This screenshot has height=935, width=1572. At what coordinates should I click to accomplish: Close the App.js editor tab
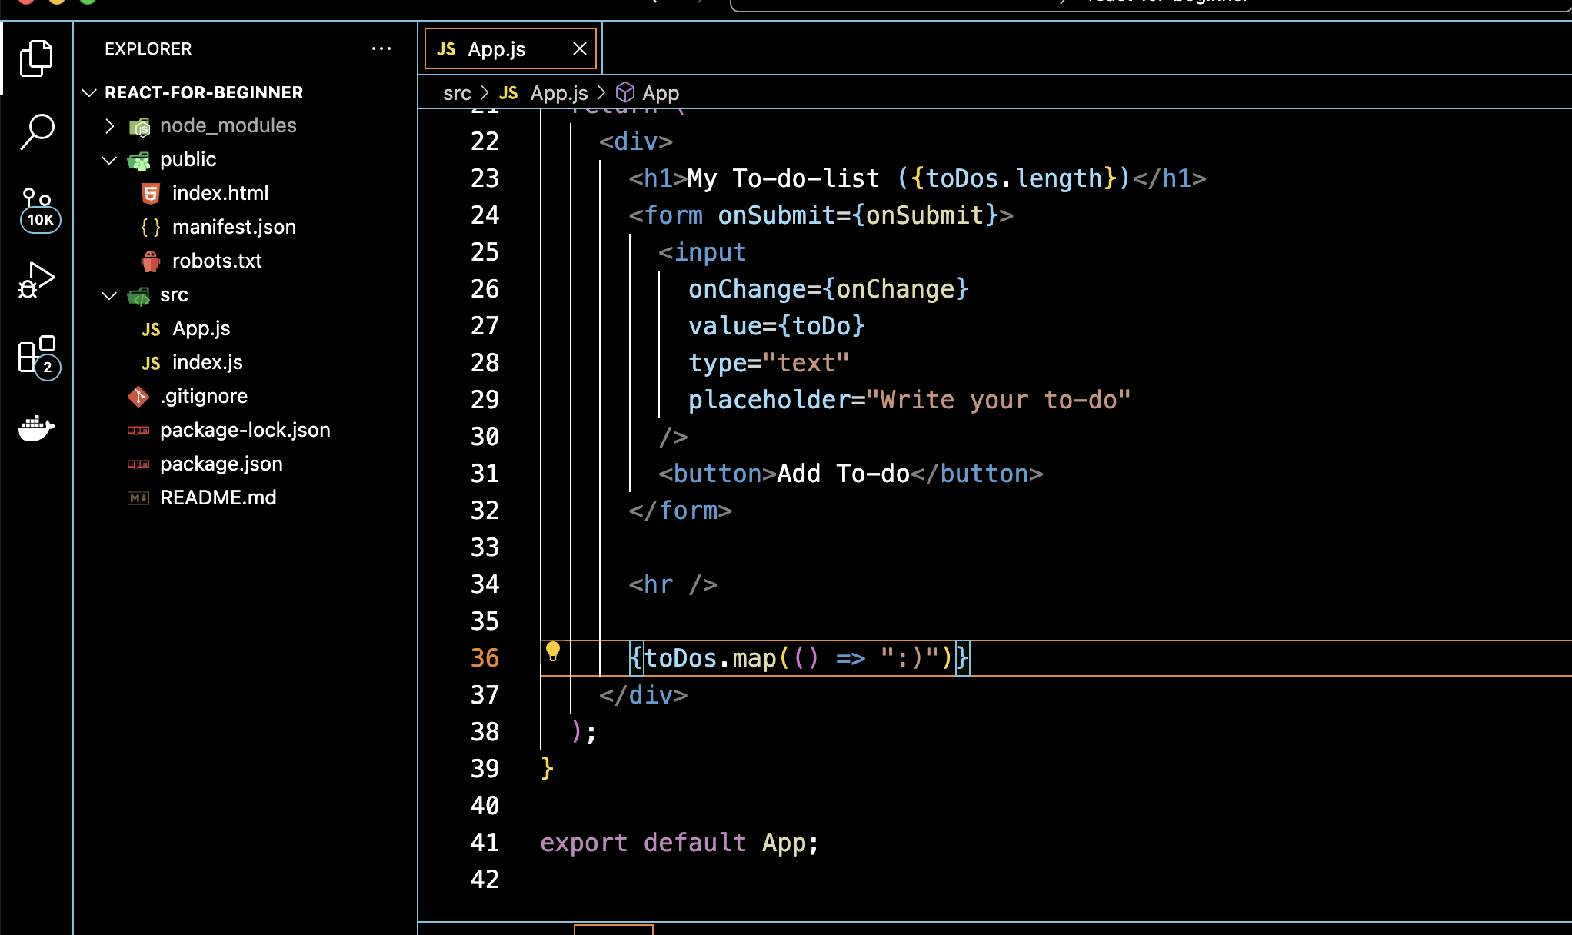pos(580,49)
